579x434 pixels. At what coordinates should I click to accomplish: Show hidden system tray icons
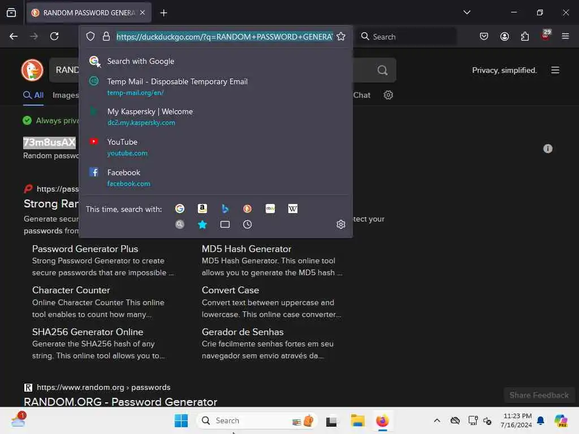(x=437, y=420)
